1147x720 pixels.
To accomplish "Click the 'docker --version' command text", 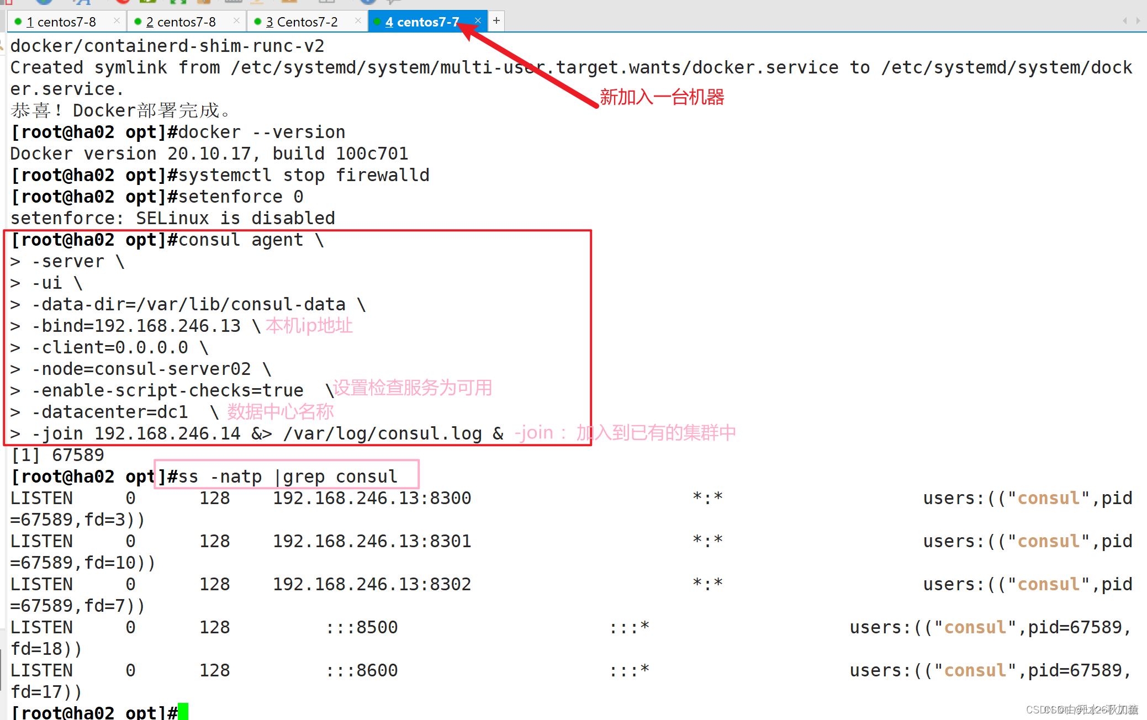I will [x=261, y=132].
